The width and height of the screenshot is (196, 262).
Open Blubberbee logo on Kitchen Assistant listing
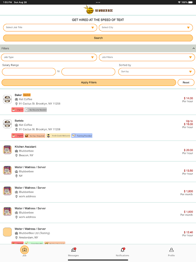click(x=7, y=150)
